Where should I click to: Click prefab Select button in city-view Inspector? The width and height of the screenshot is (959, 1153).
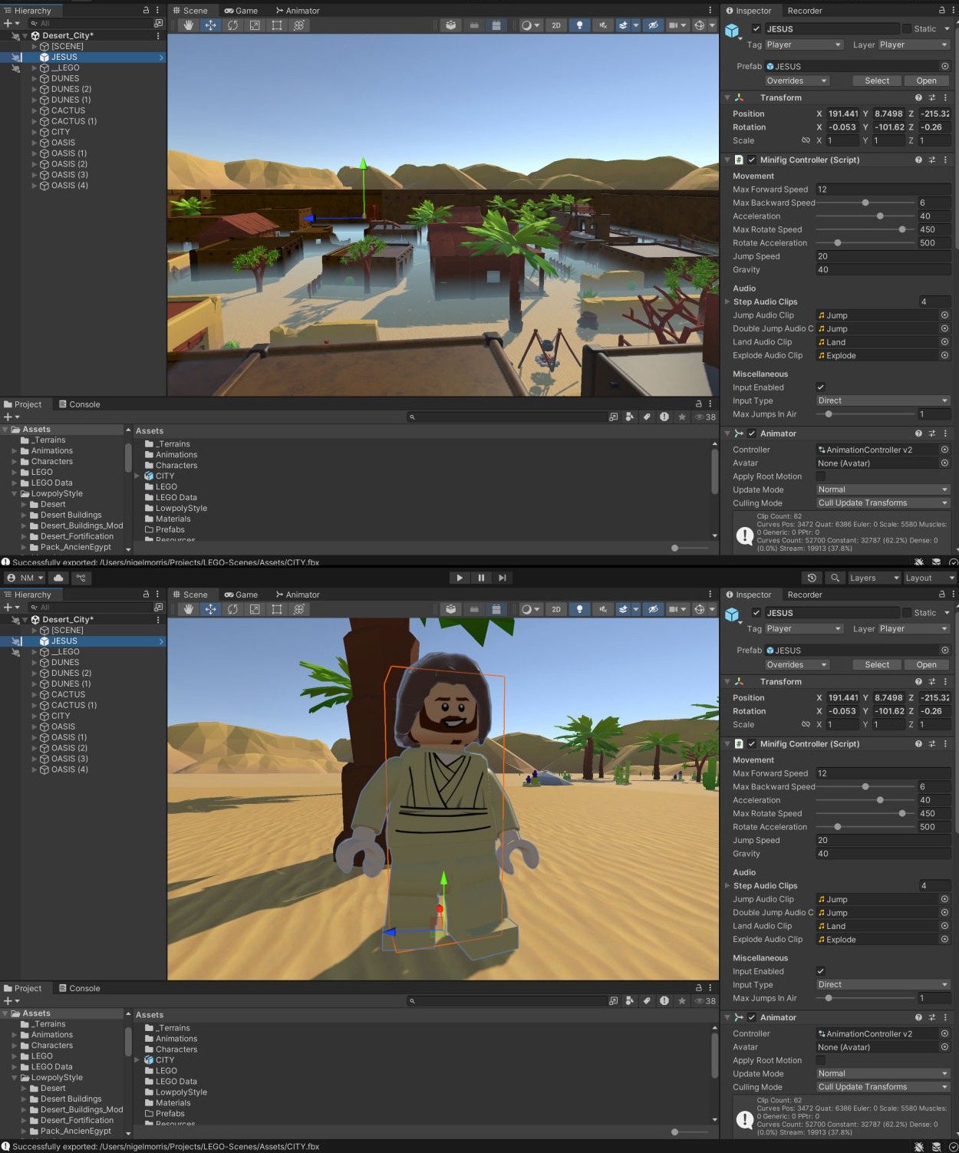[x=877, y=81]
